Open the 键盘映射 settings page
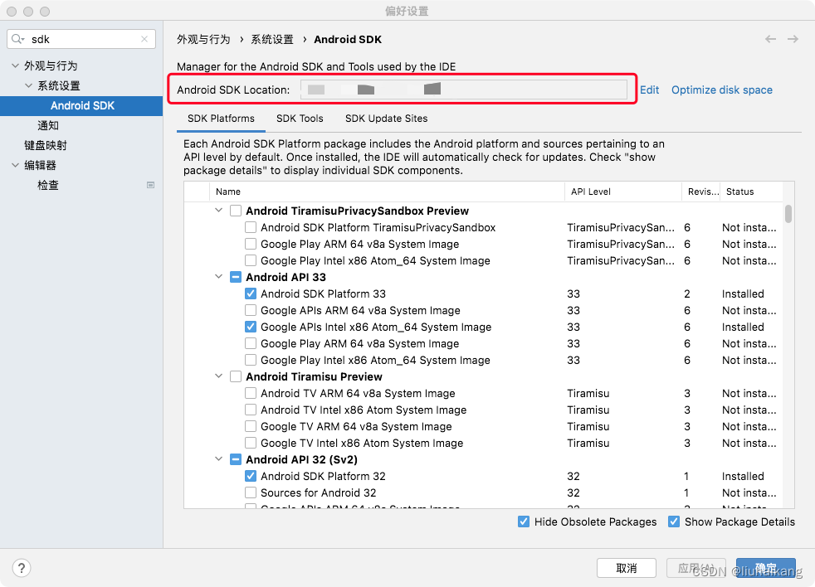 (46, 145)
